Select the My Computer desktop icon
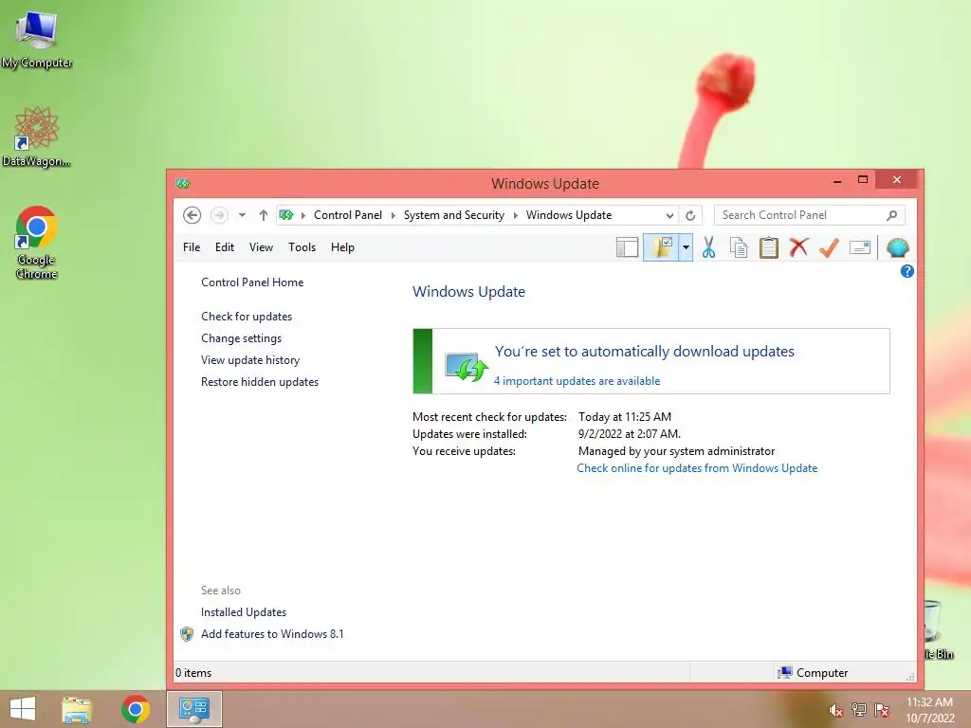Viewport: 971px width, 728px height. [x=37, y=40]
